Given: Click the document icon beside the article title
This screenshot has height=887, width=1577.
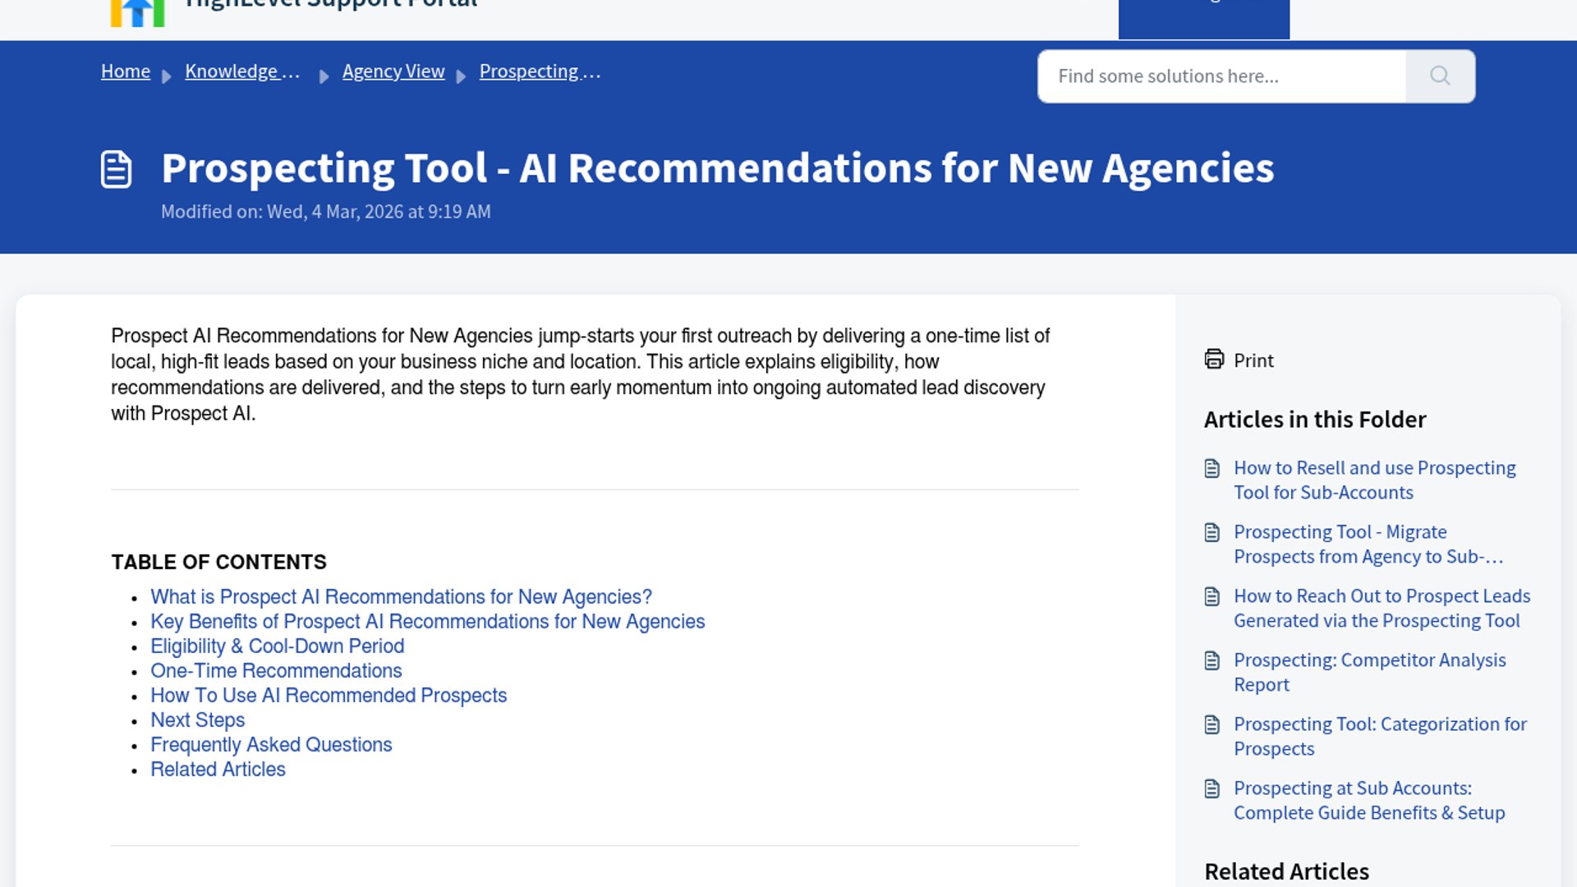Looking at the screenshot, I should [x=116, y=170].
